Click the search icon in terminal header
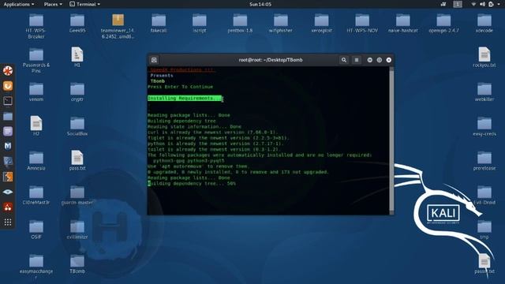 344,60
